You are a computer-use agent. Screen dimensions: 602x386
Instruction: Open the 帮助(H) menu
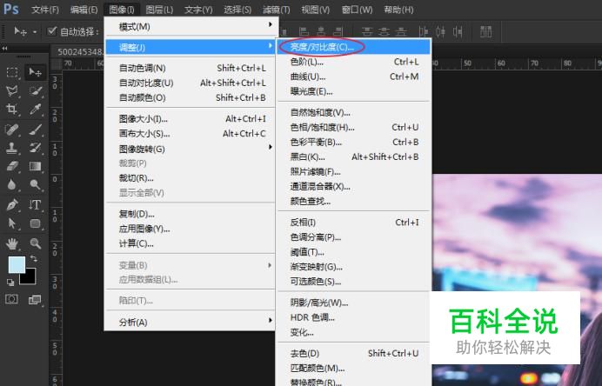398,10
